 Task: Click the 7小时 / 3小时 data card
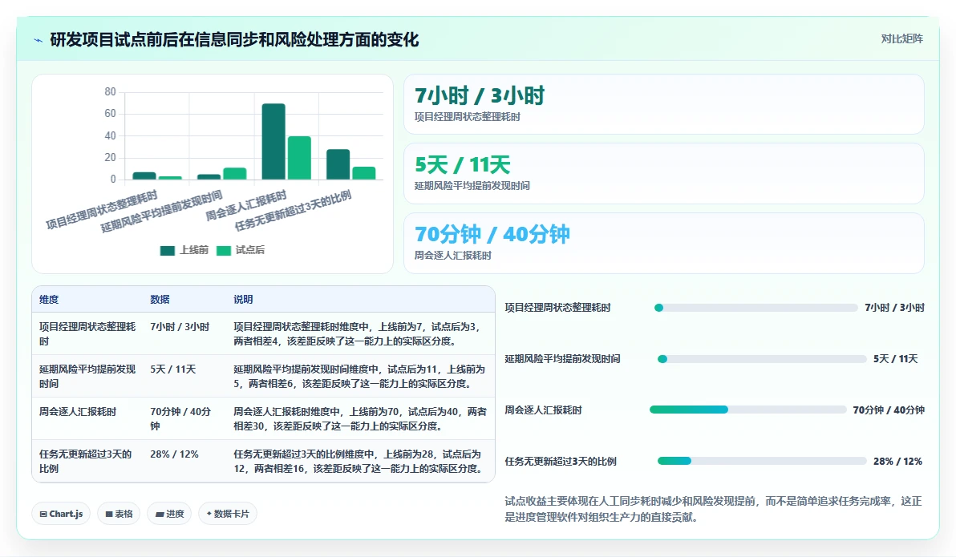[x=663, y=104]
